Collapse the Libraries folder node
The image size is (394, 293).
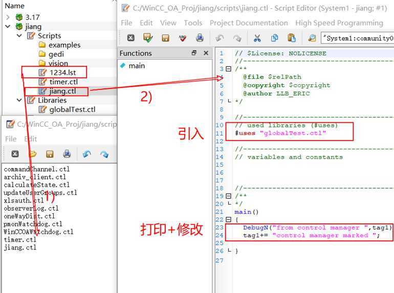[19, 100]
